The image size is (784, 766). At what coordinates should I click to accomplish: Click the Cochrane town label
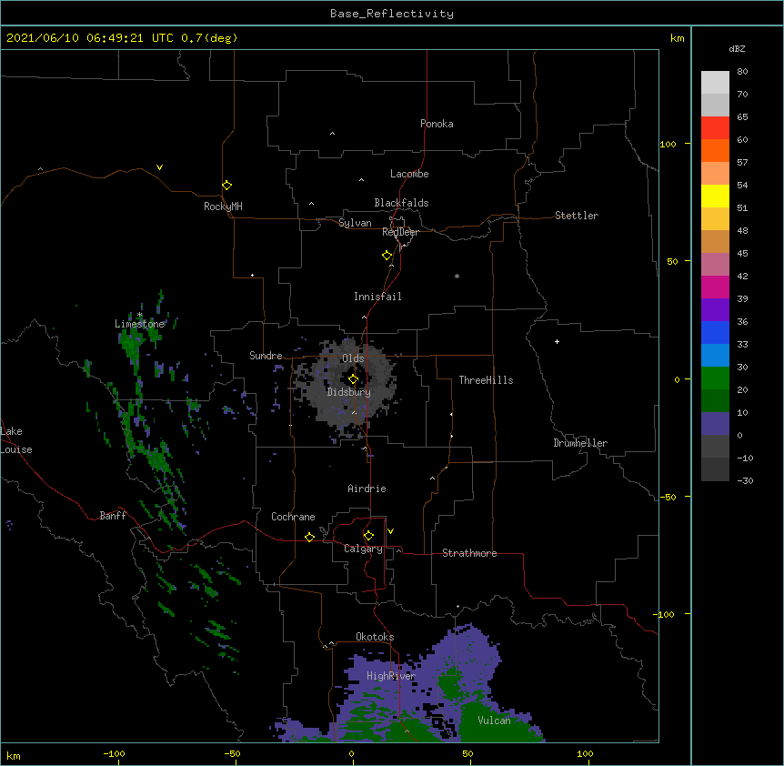[293, 517]
